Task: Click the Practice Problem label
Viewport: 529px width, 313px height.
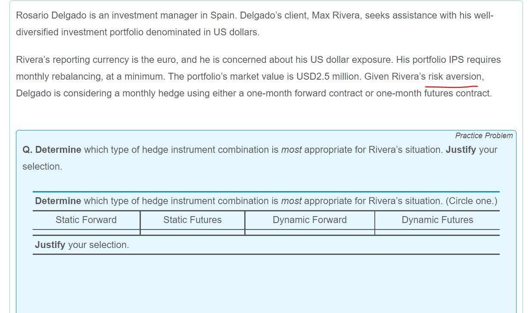Action: pyautogui.click(x=484, y=136)
